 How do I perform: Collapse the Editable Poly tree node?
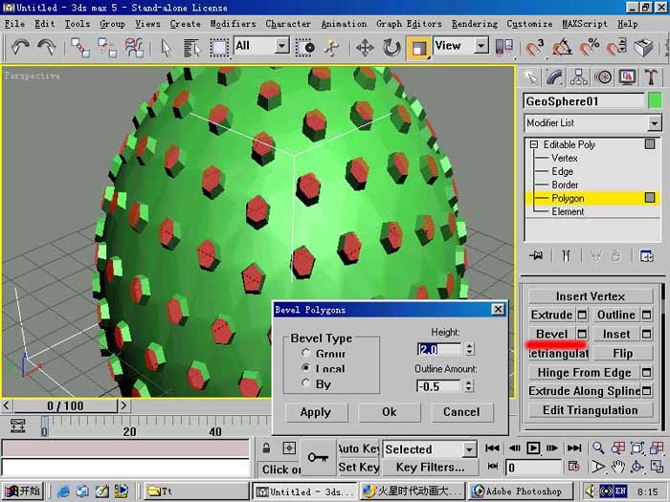click(533, 144)
